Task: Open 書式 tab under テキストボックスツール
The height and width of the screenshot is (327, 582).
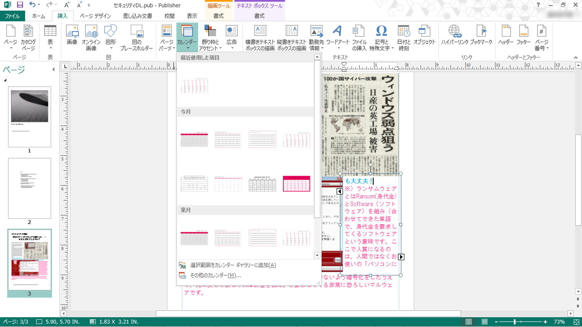Action: (259, 16)
